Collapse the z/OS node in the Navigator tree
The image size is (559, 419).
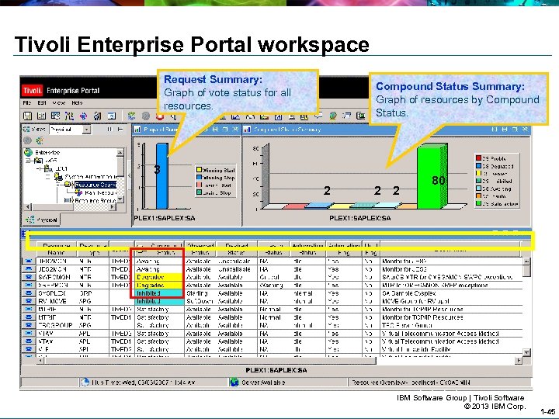(x=28, y=161)
